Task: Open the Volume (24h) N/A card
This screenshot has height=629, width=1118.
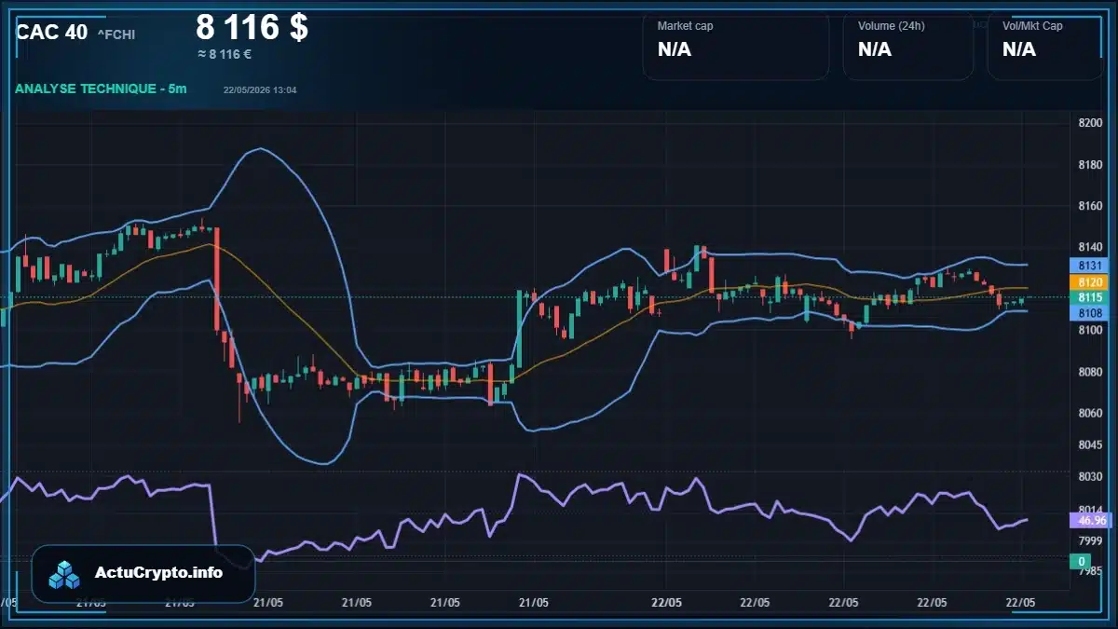Action: (908, 46)
